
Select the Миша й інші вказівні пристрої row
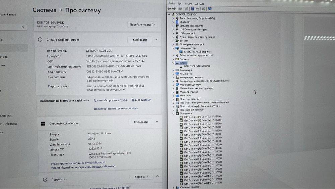(x=196, y=88)
